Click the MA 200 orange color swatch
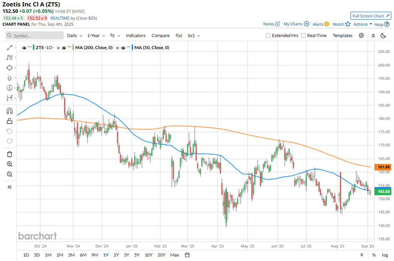This screenshot has width=394, height=261. pos(73,47)
